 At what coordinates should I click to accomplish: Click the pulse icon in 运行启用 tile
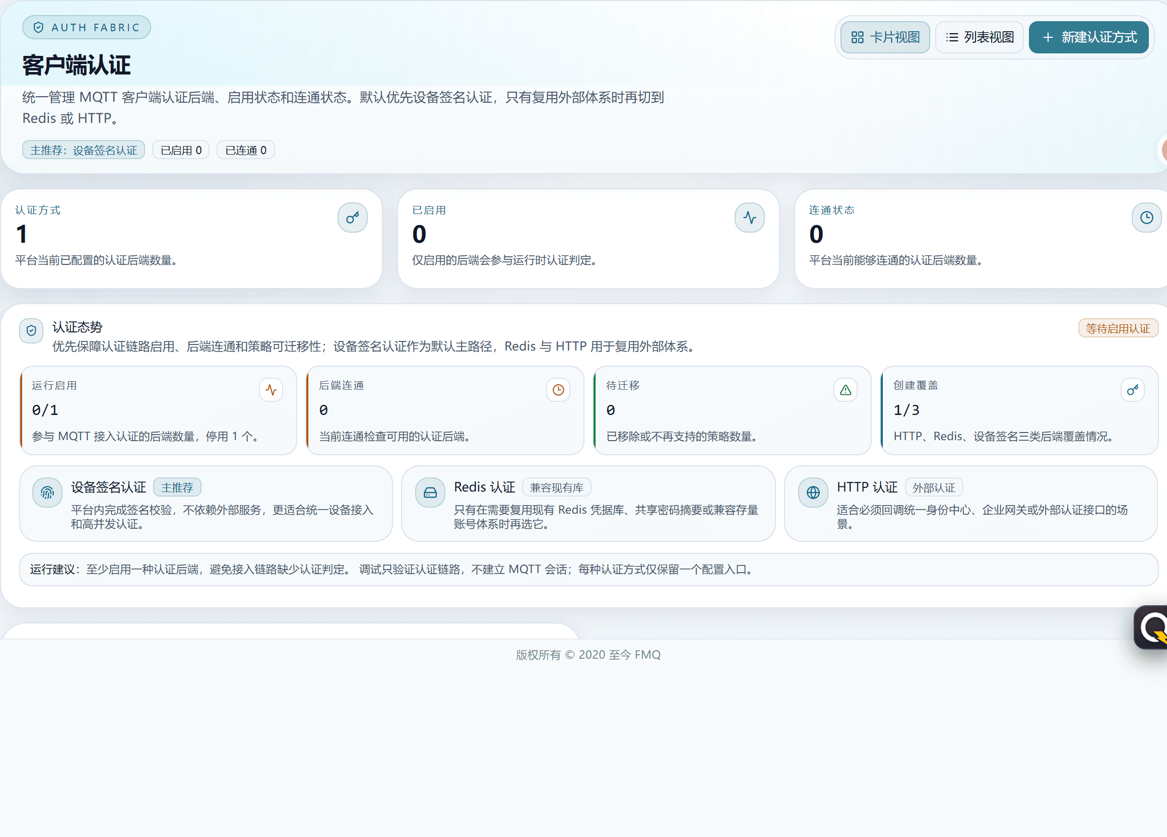(271, 390)
